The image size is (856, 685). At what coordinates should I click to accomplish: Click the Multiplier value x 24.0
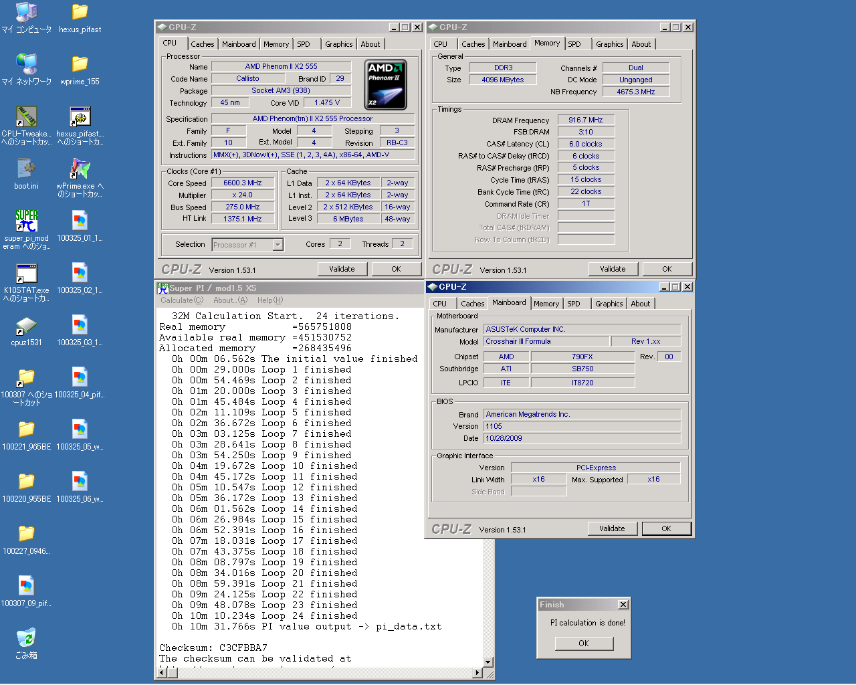243,195
